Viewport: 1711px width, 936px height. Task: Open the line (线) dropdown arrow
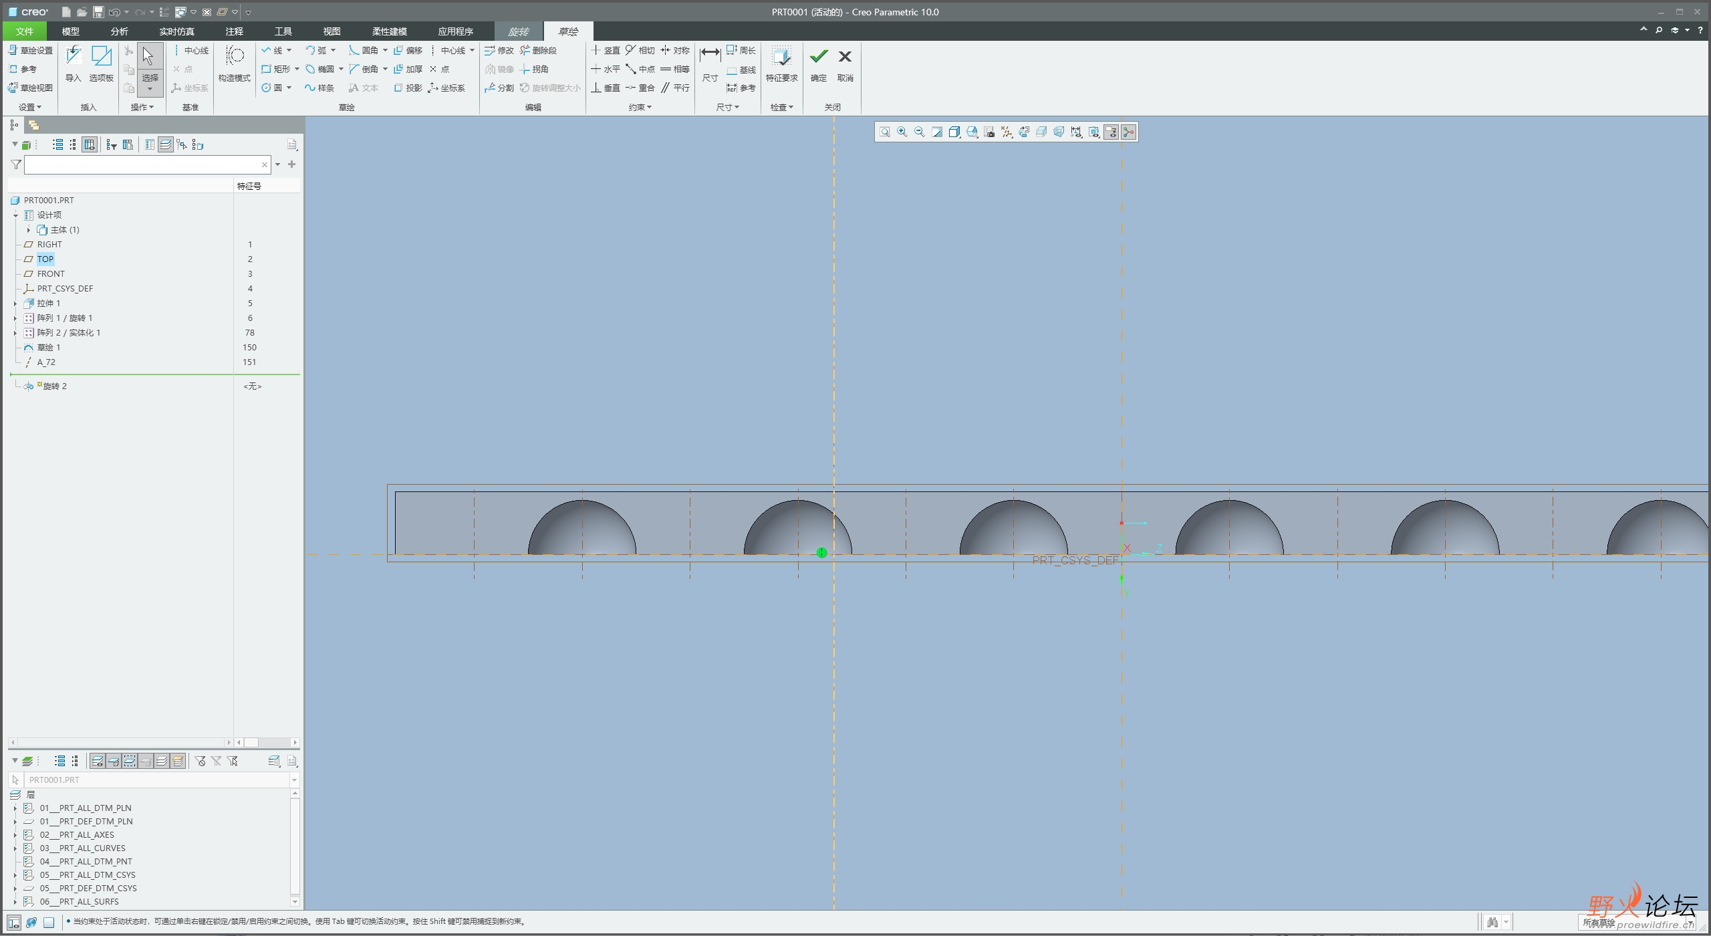click(289, 50)
